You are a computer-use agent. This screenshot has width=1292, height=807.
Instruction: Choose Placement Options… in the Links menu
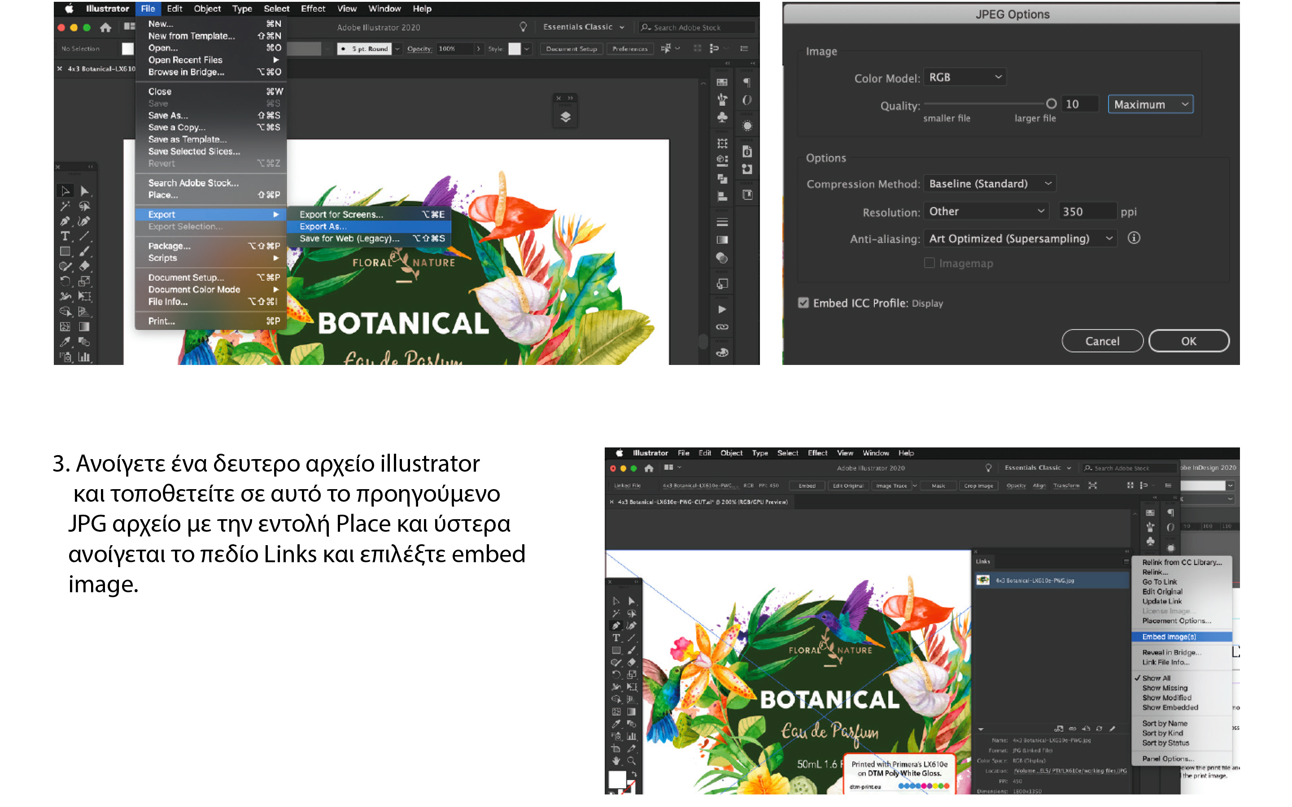[x=1182, y=621]
